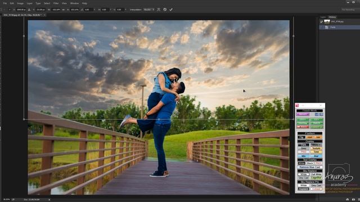The height and width of the screenshot is (202, 360).
Task: Click bottom-center transform handle on image
Action: click(x=159, y=120)
